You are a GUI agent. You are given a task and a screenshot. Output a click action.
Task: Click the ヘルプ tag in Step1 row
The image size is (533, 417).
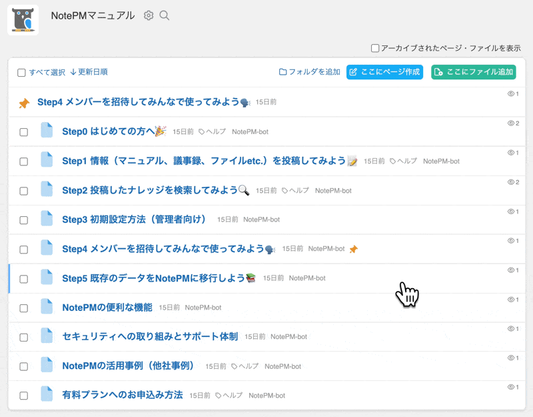403,161
